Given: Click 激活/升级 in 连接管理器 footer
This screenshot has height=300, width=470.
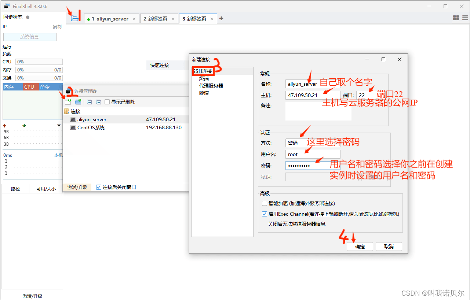Looking at the screenshot, I should [77, 187].
